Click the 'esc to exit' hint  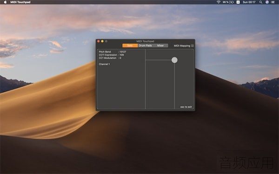[x=186, y=107]
